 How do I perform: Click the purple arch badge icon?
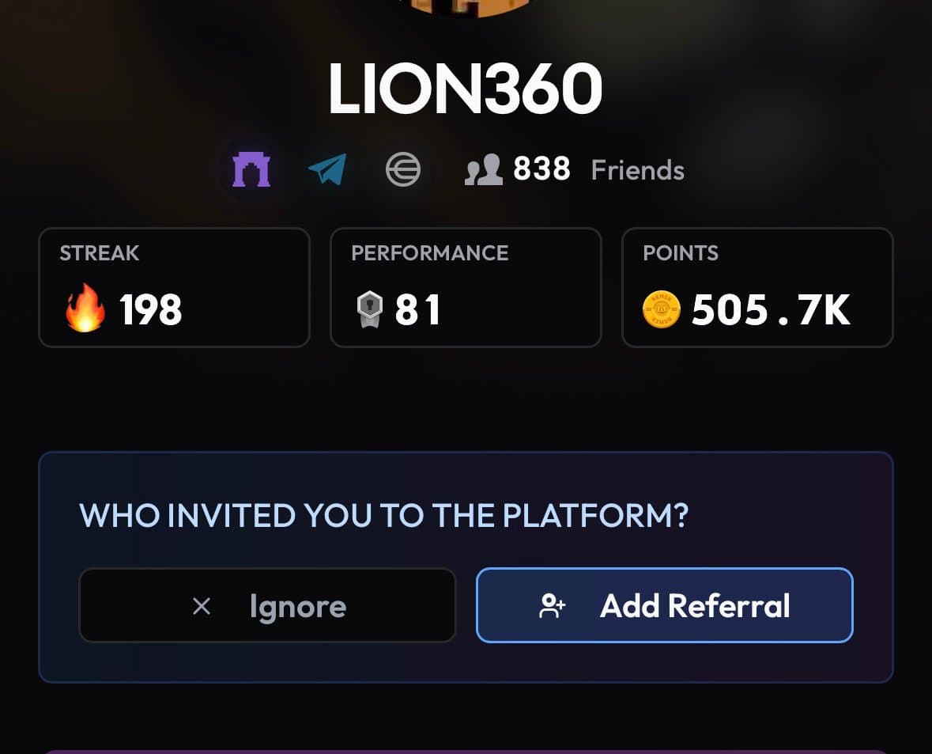(251, 169)
